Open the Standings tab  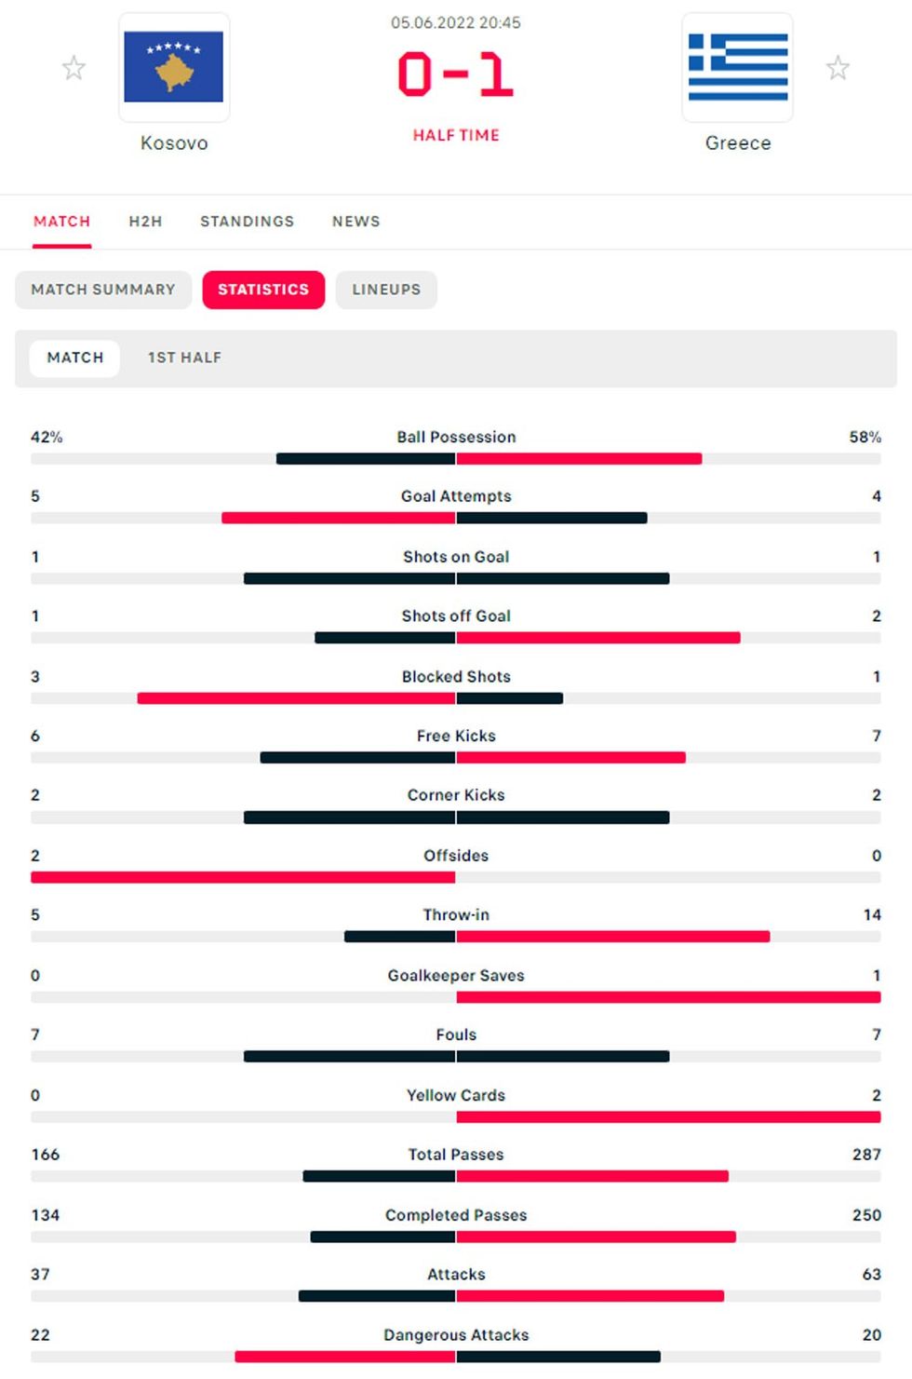click(247, 222)
